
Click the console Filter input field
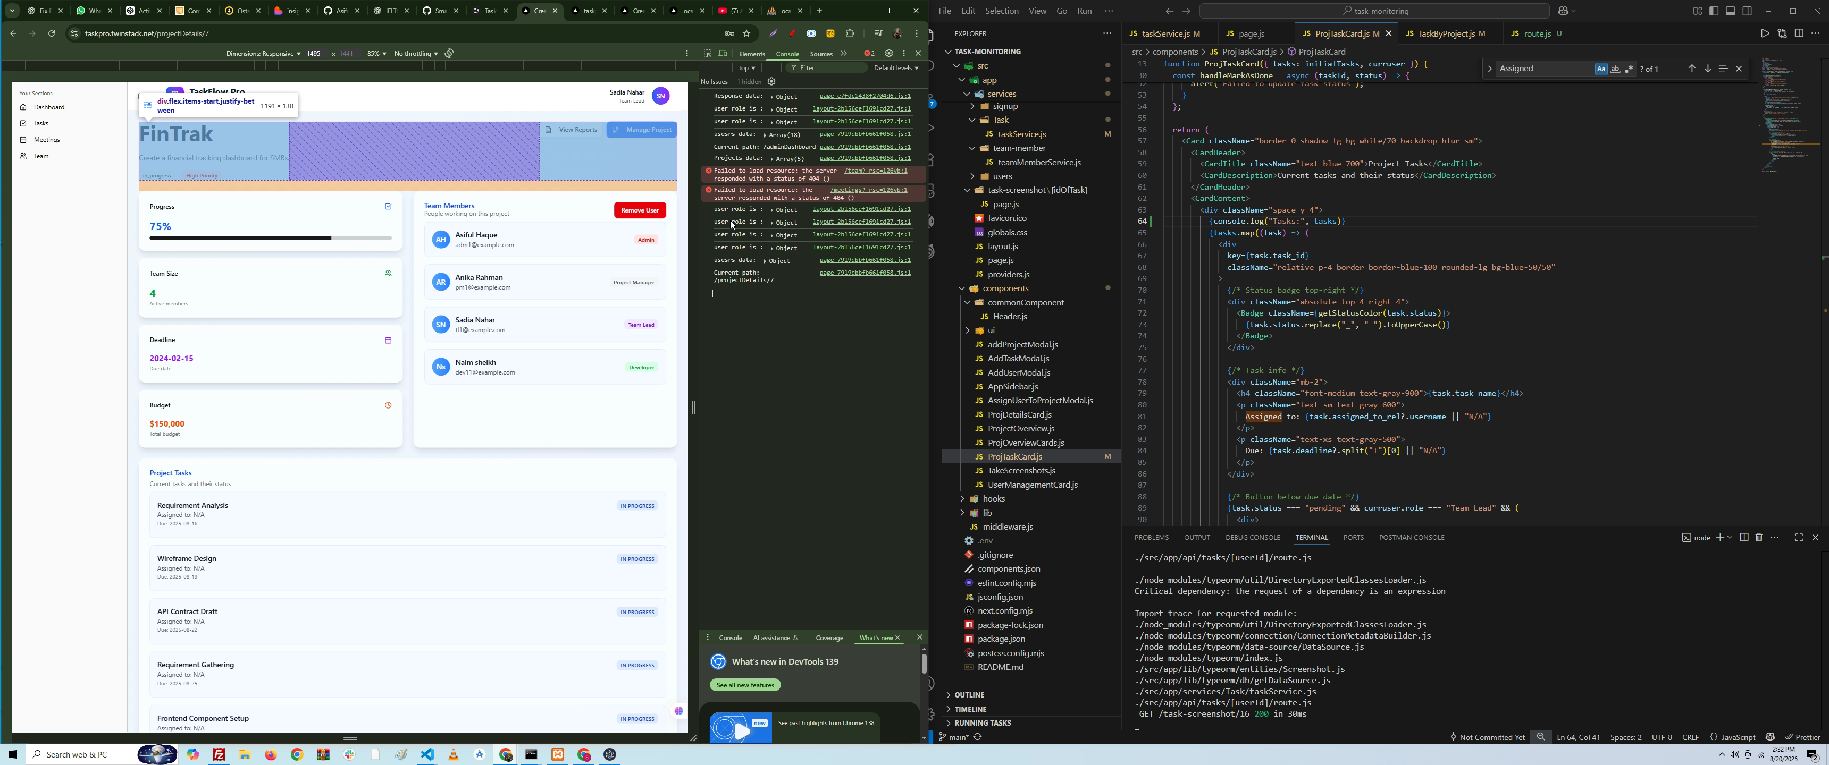click(x=827, y=68)
